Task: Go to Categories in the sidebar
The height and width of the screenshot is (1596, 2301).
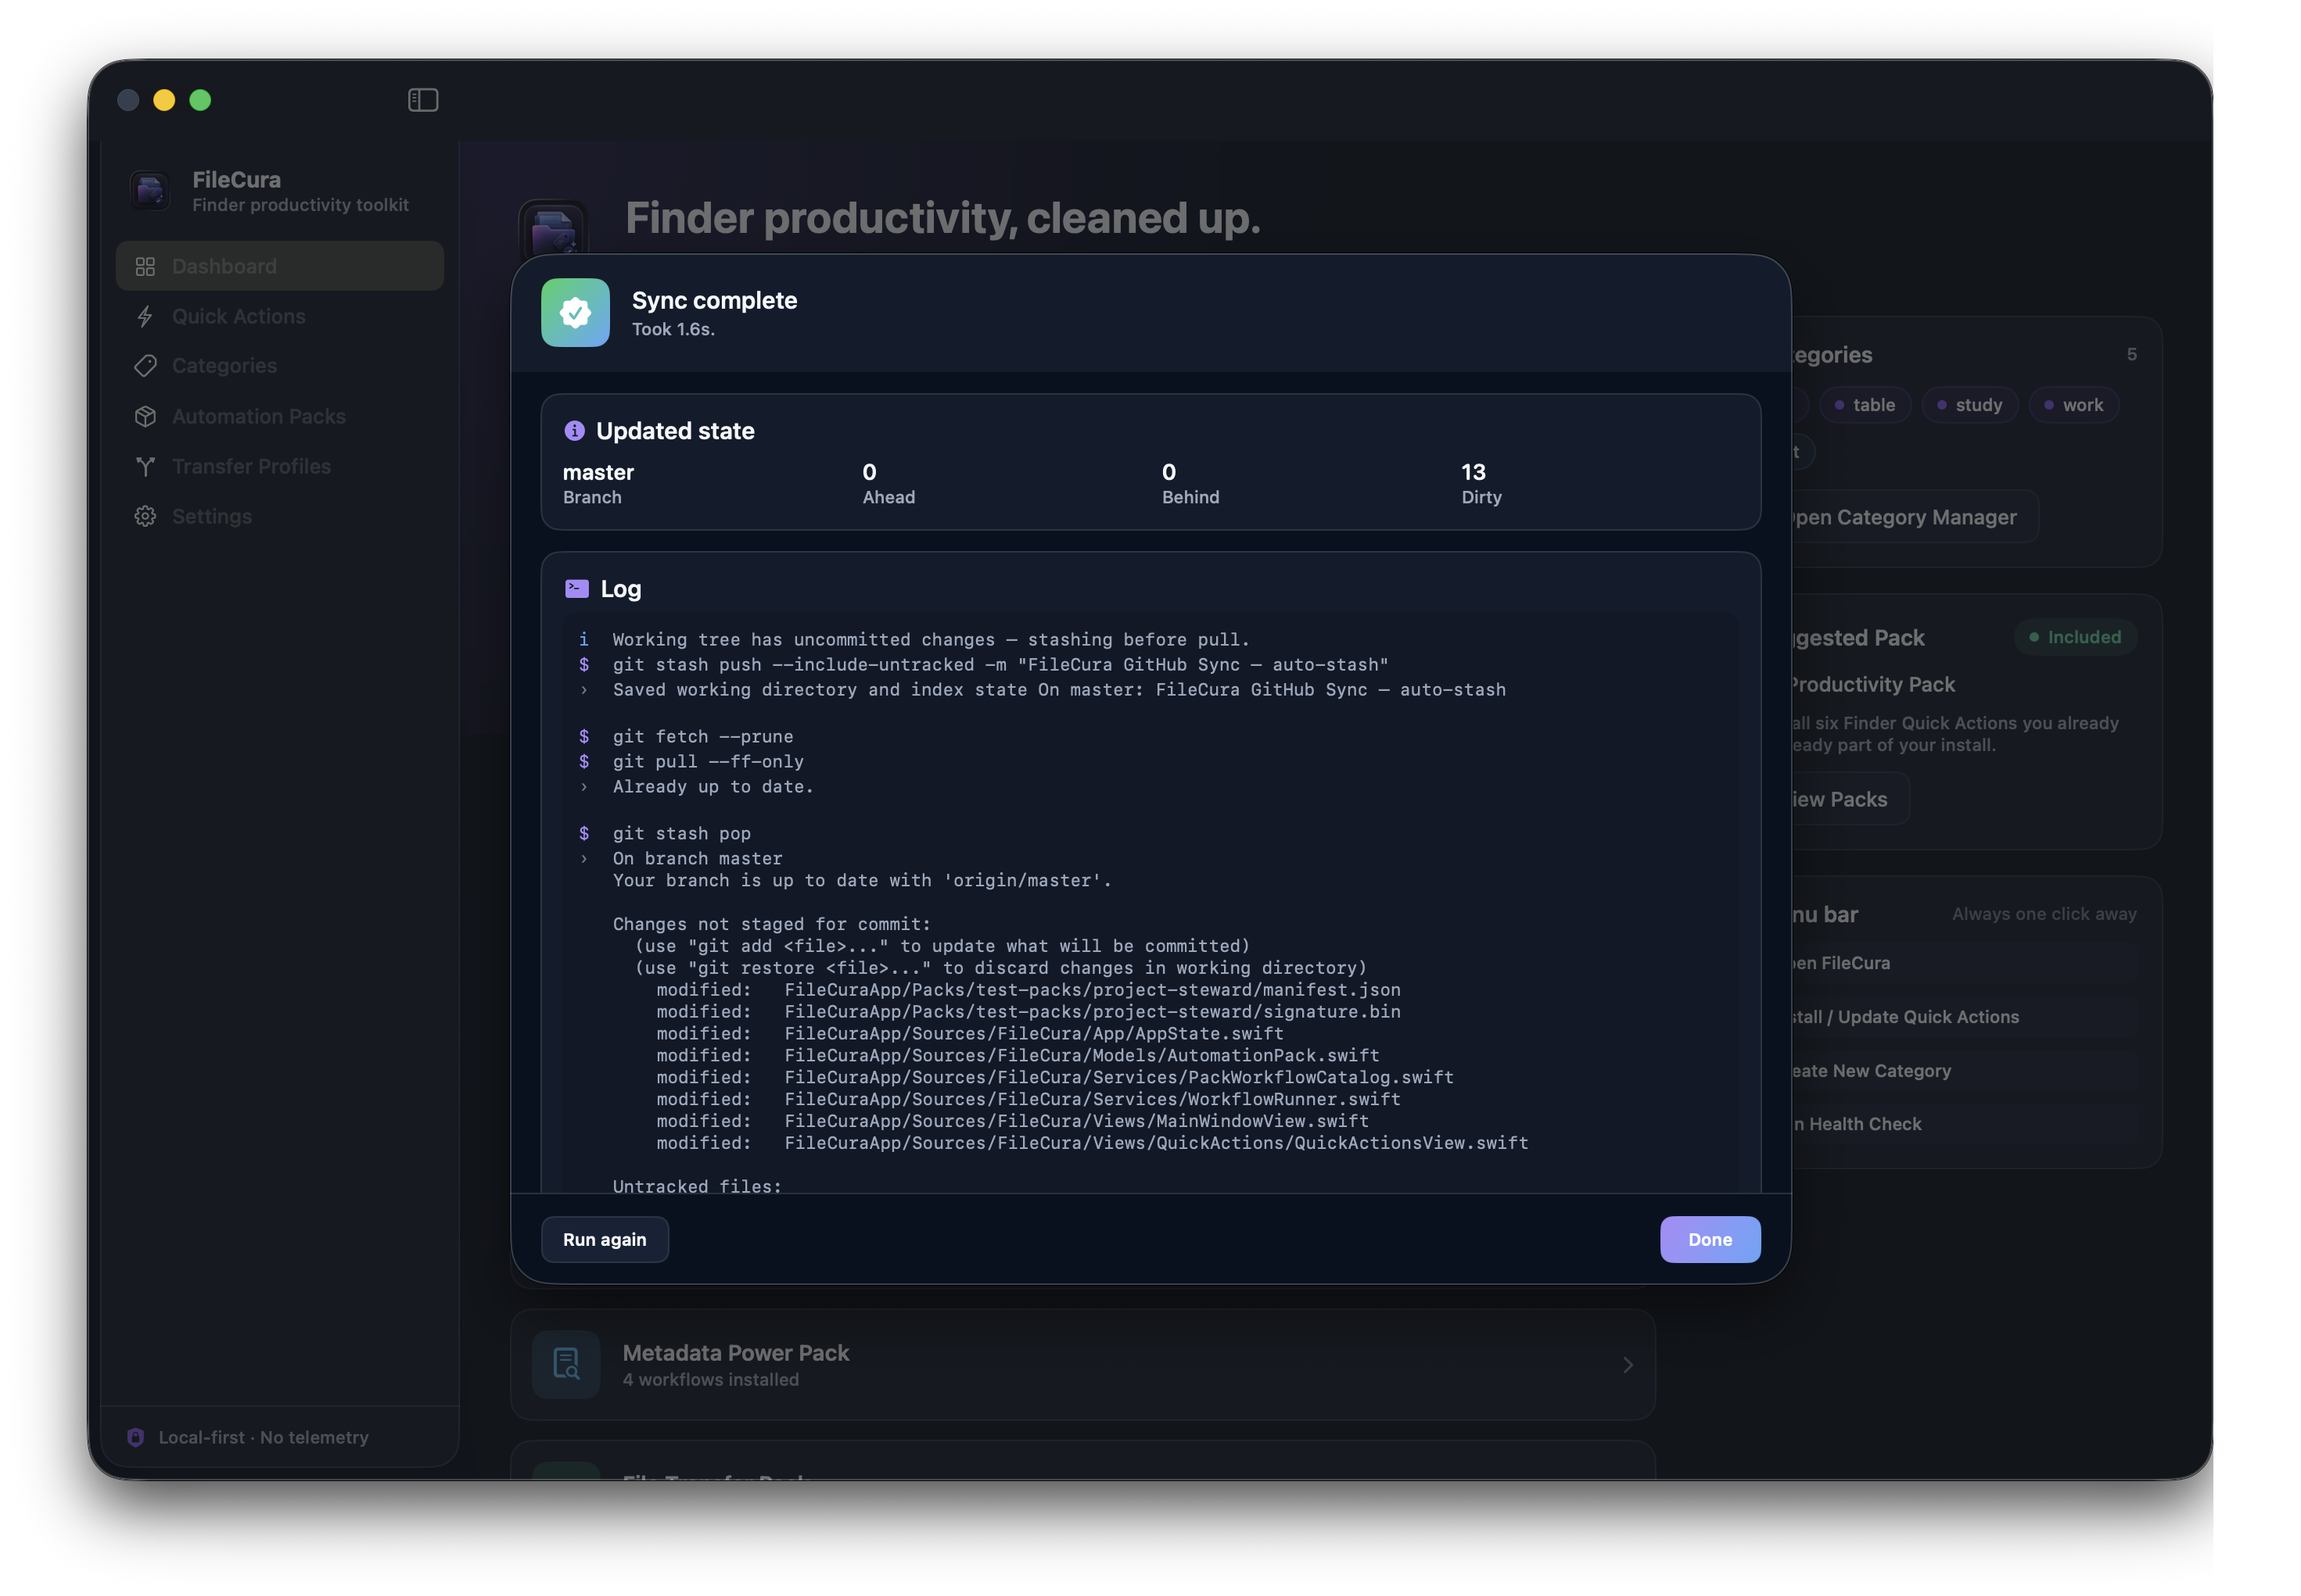Action: (x=279, y=366)
